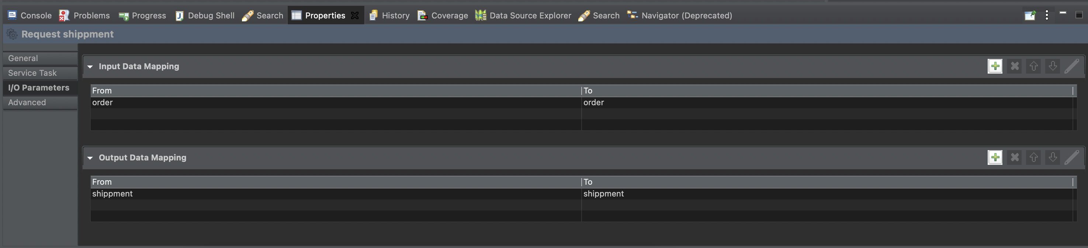
Task: Switch to the Console tab
Action: click(x=30, y=15)
